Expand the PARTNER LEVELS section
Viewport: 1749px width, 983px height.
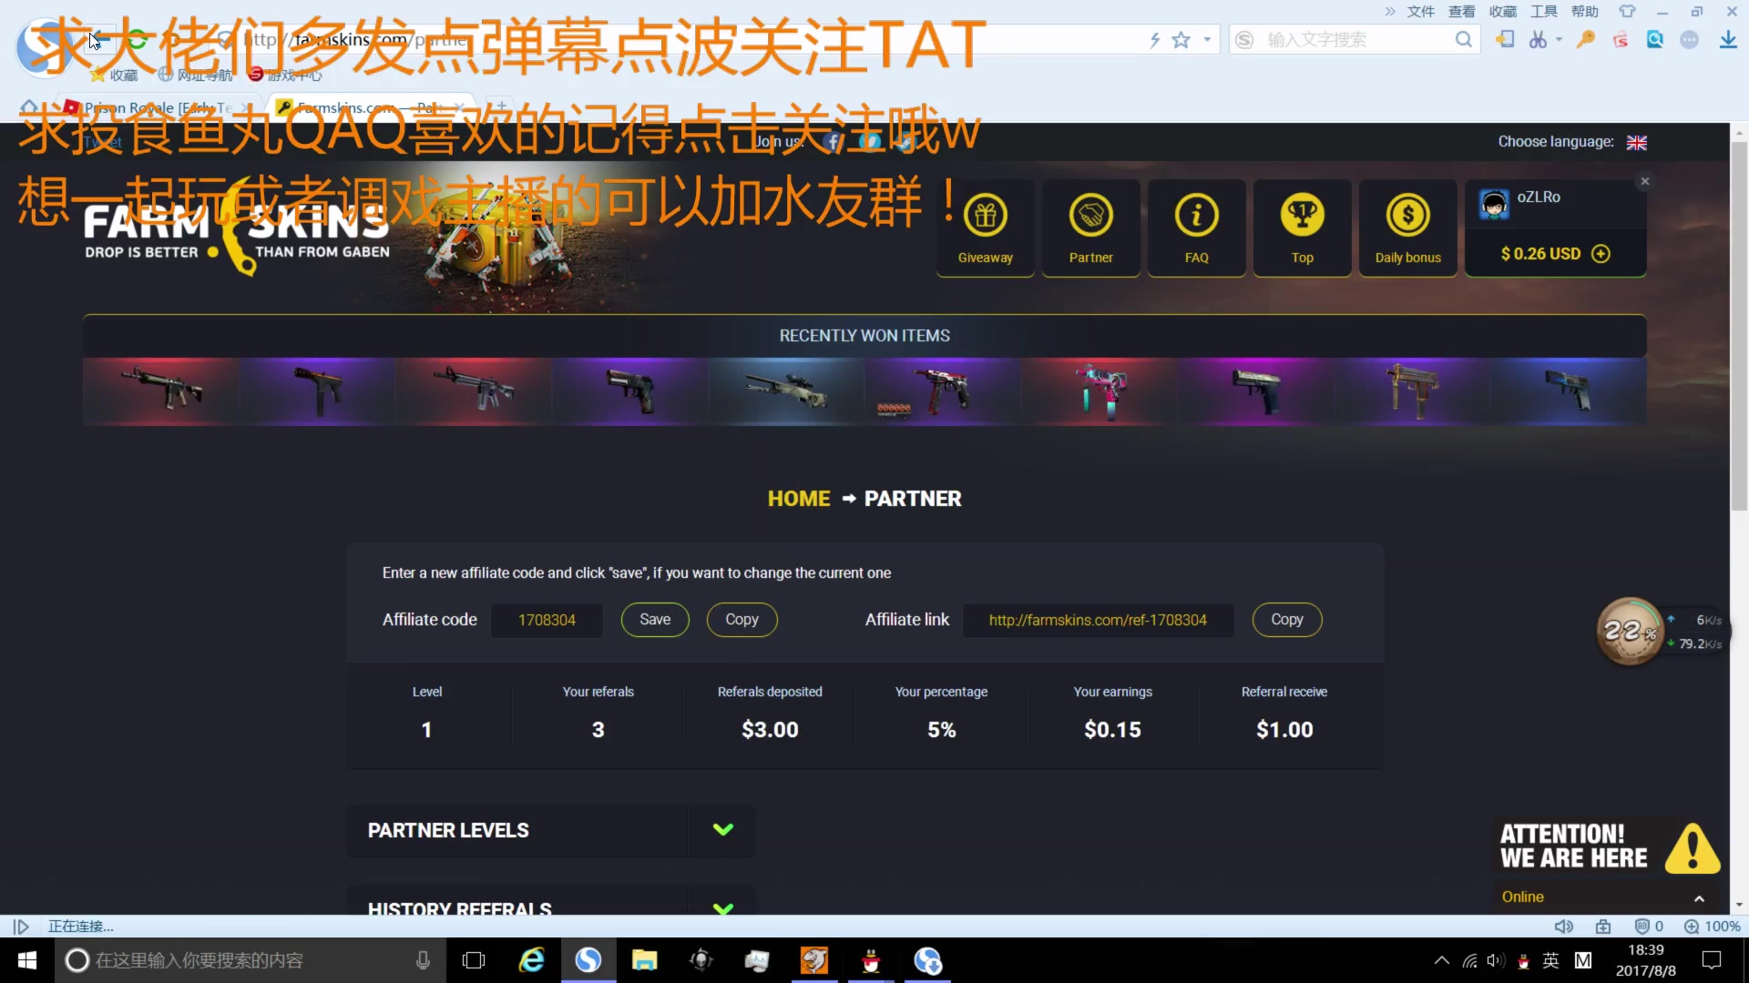723,830
